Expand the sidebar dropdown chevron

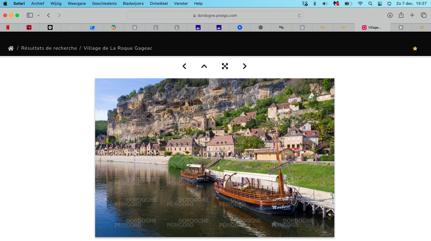point(38,15)
